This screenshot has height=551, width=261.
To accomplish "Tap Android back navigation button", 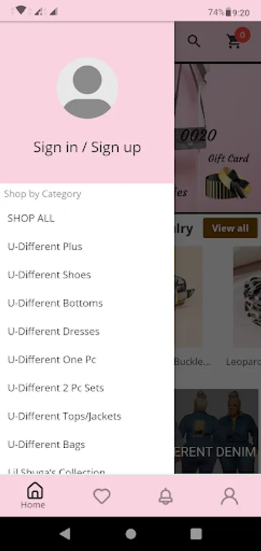I will pyautogui.click(x=65, y=534).
